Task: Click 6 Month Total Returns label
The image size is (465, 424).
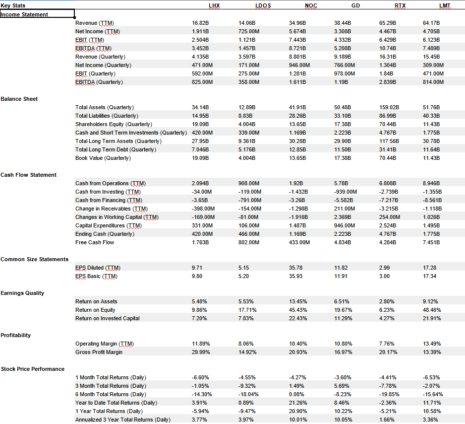Action: [x=111, y=394]
